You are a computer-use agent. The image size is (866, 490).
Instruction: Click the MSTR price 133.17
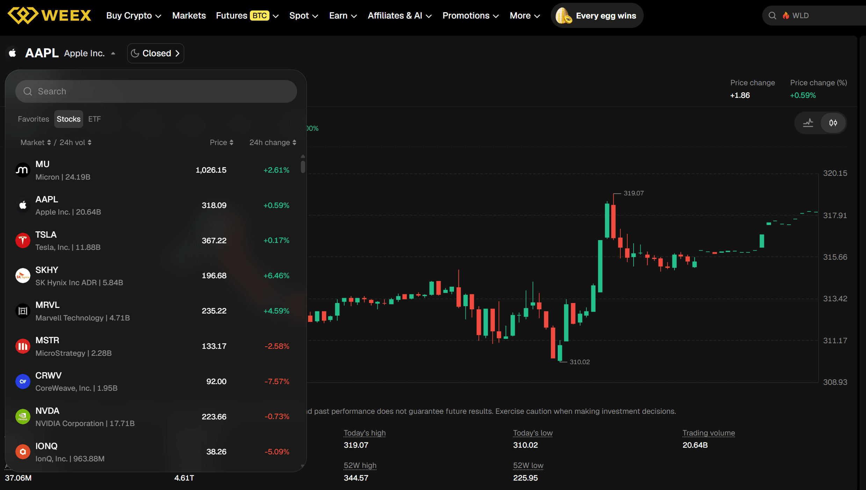pyautogui.click(x=214, y=346)
